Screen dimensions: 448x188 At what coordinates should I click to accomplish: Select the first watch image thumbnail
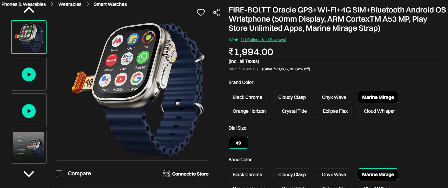[29, 37]
